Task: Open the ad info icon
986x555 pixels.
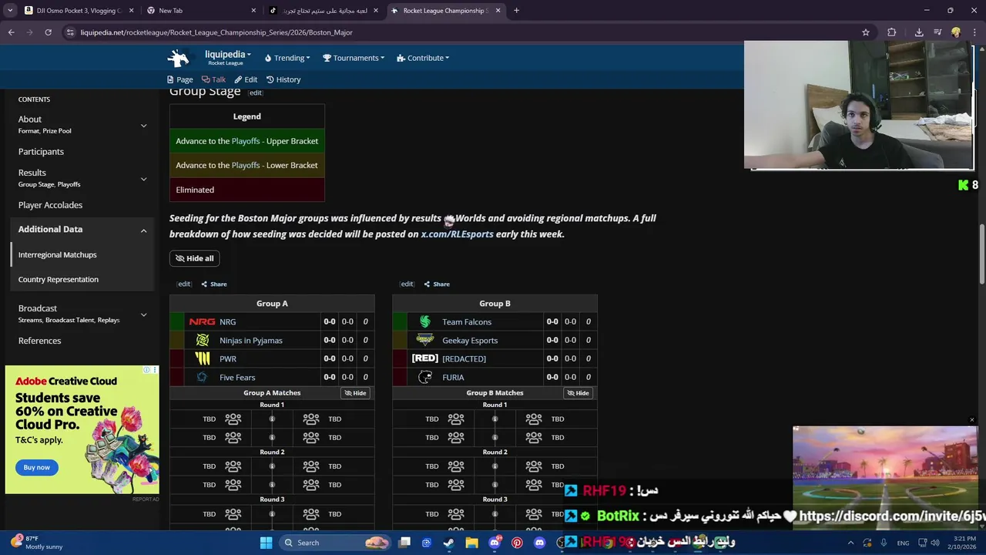Action: pyautogui.click(x=147, y=370)
